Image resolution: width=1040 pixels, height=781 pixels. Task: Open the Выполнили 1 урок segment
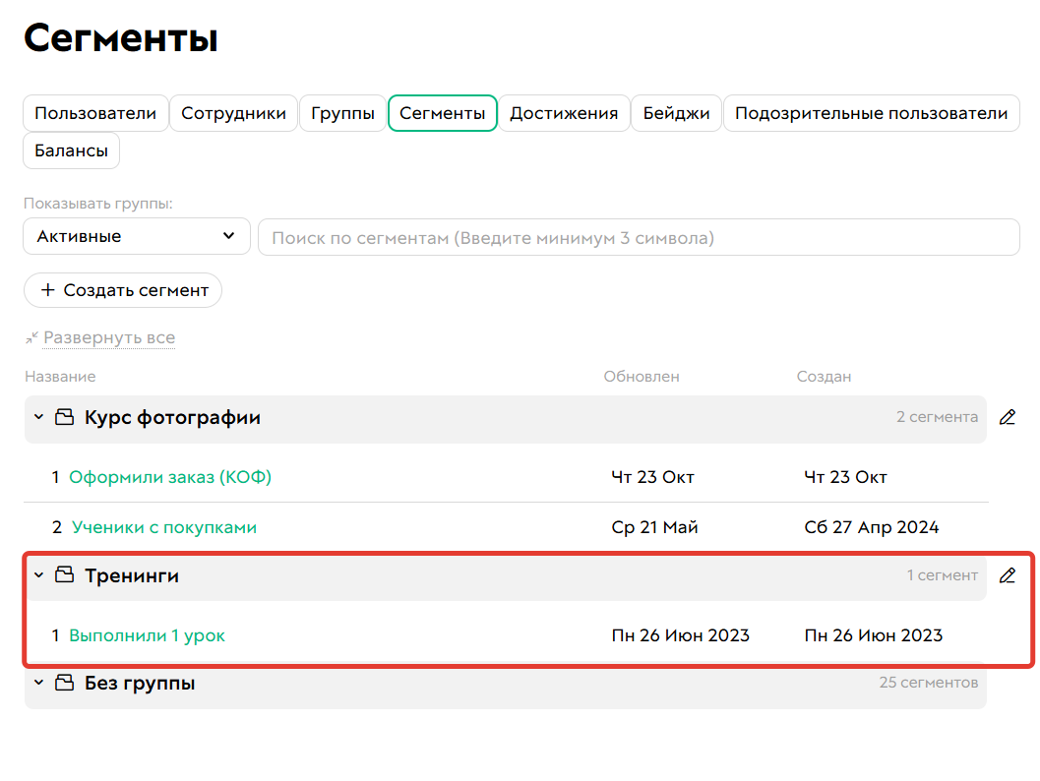pyautogui.click(x=147, y=634)
